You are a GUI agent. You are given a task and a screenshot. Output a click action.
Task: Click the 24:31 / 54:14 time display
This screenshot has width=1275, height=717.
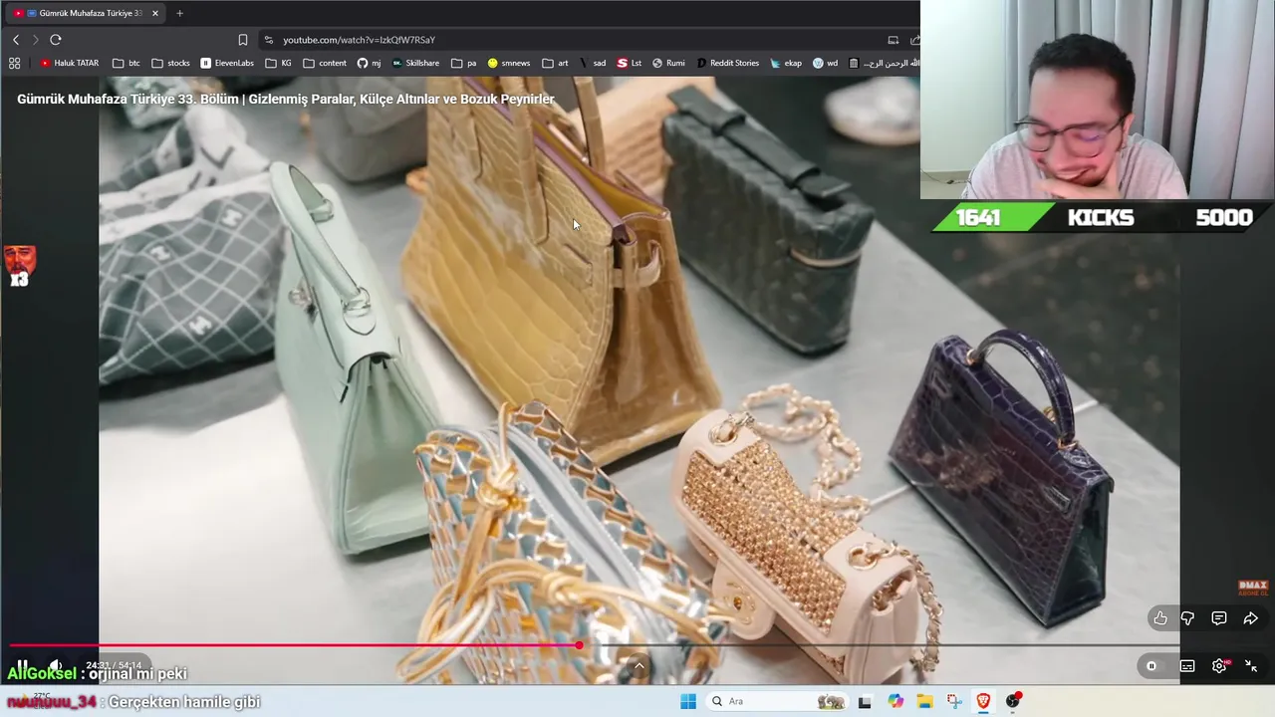coord(114,665)
